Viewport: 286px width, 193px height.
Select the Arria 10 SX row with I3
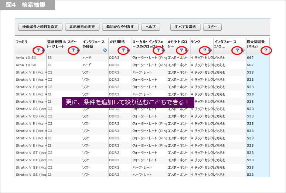[142, 65]
